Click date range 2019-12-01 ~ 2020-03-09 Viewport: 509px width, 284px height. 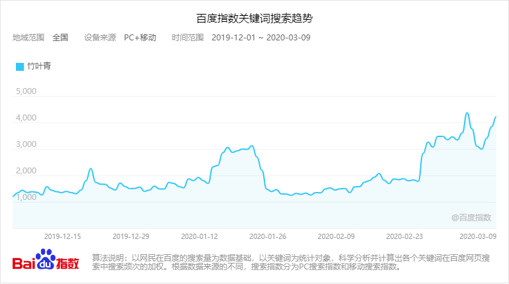coord(261,38)
